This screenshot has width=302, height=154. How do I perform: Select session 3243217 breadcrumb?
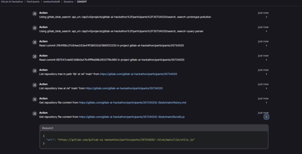pos(82,2)
